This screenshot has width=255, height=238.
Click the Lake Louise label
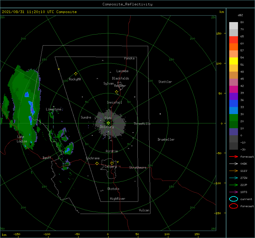coord(22,139)
